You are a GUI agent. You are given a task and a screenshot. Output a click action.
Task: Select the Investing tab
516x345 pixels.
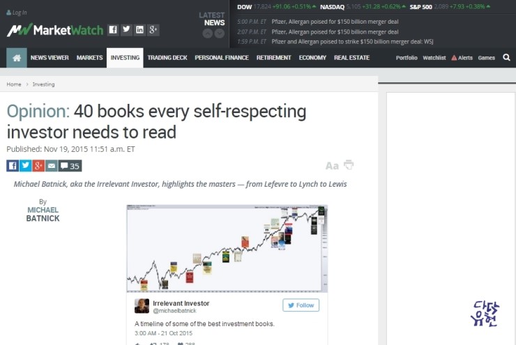coord(125,58)
